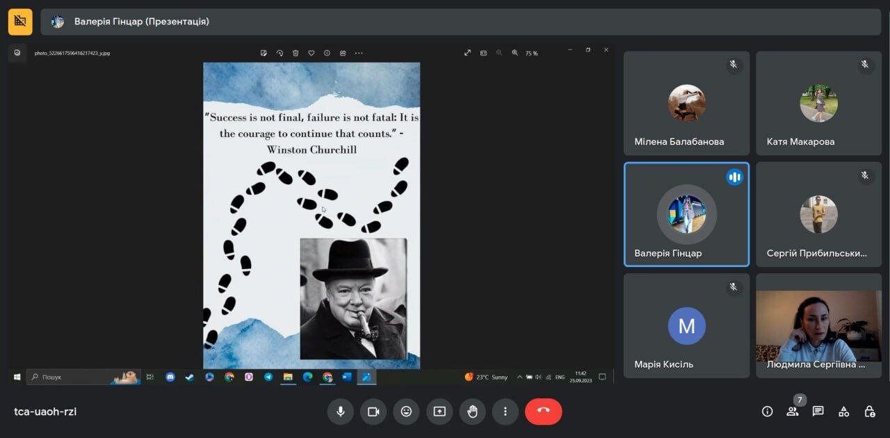
Task: Show the participants list icon
Action: click(793, 412)
